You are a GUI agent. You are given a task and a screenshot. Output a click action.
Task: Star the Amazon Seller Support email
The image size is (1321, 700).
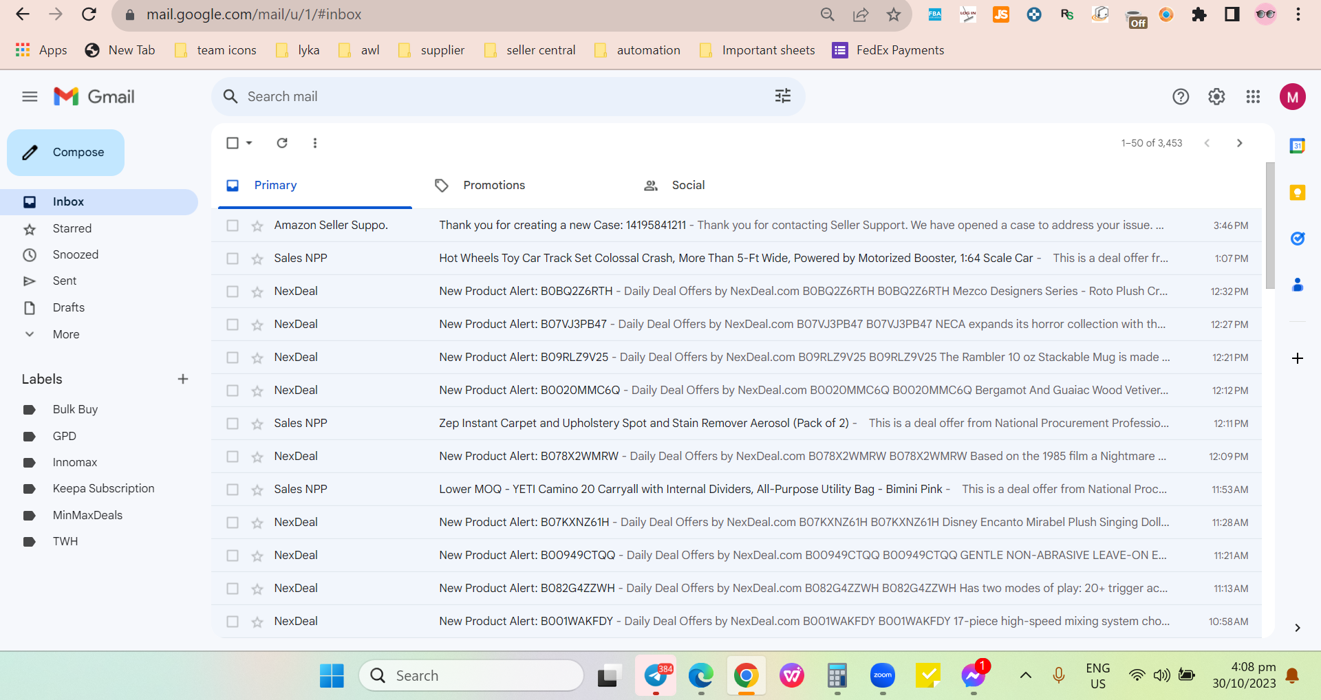pyautogui.click(x=257, y=226)
